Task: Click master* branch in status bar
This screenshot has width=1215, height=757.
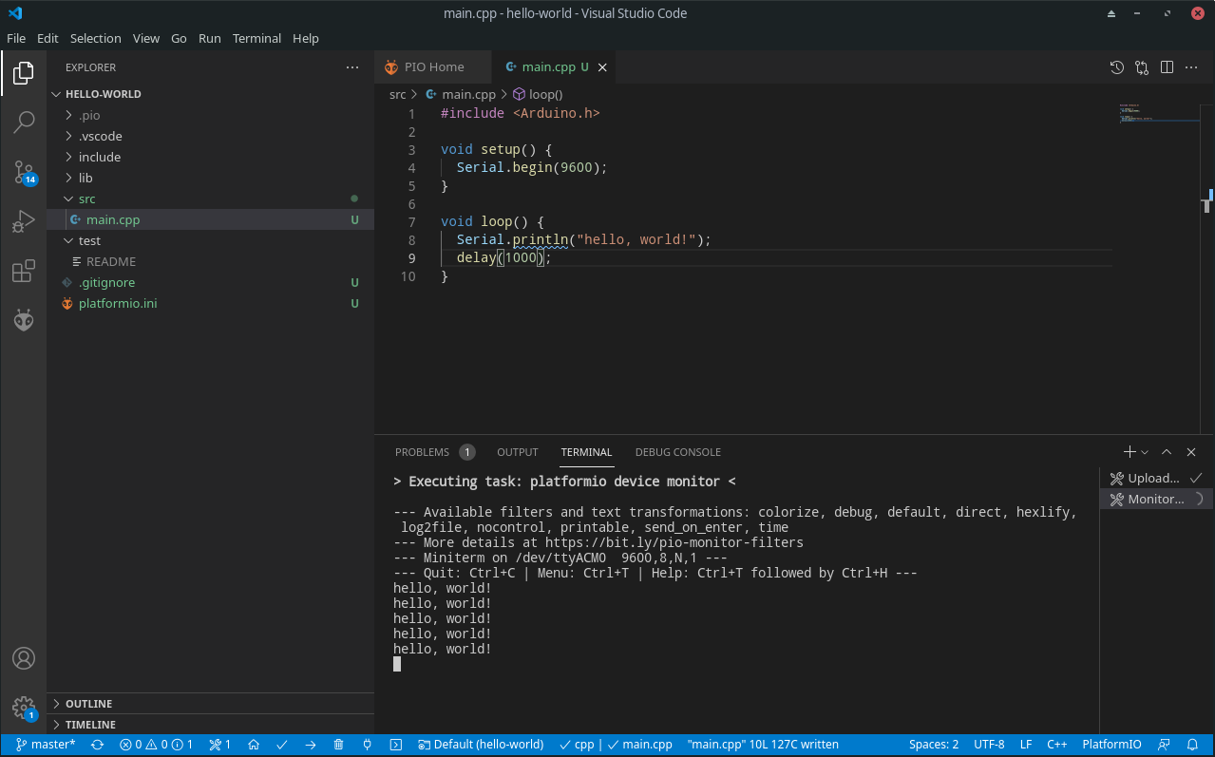Action: tap(46, 745)
